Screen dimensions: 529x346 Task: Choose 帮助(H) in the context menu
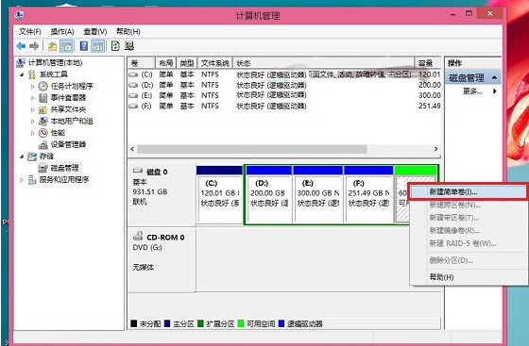tap(469, 277)
